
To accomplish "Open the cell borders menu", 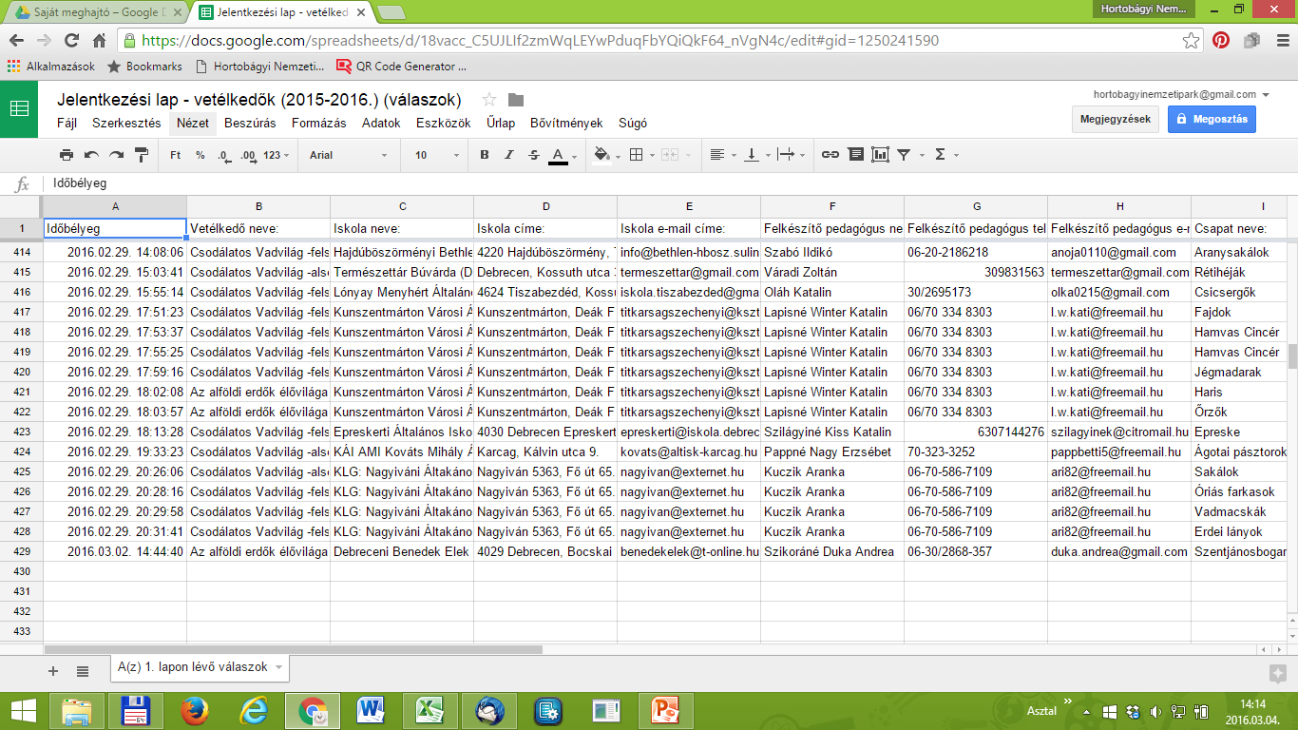I will coord(640,155).
